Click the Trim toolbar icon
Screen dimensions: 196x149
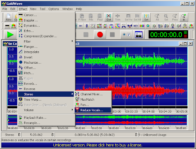point(118,17)
